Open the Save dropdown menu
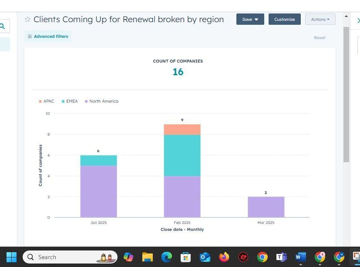Image resolution: width=360 pixels, height=267 pixels. (250, 19)
